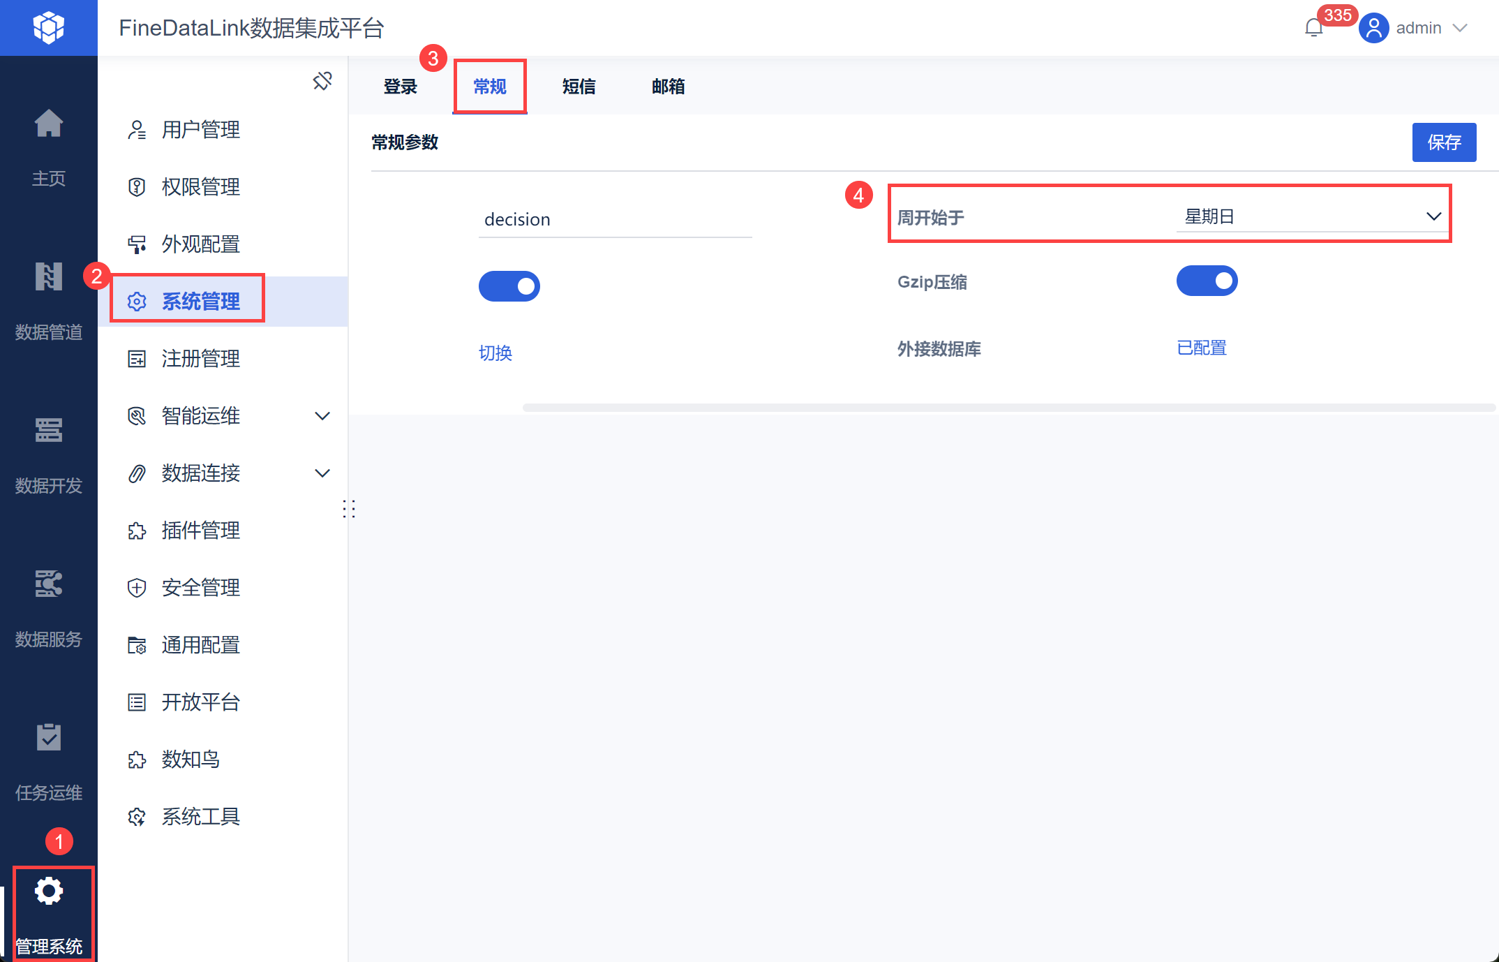Open 任务运维 module icon
This screenshot has width=1499, height=962.
[48, 738]
